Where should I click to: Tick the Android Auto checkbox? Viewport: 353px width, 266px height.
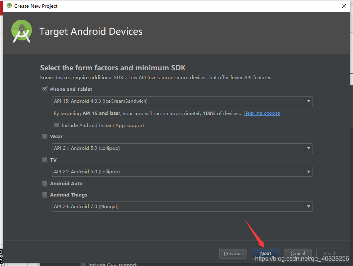coord(45,183)
